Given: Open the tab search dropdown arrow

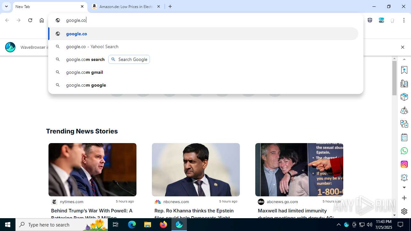Looking at the screenshot, I should pyautogui.click(x=6, y=6).
